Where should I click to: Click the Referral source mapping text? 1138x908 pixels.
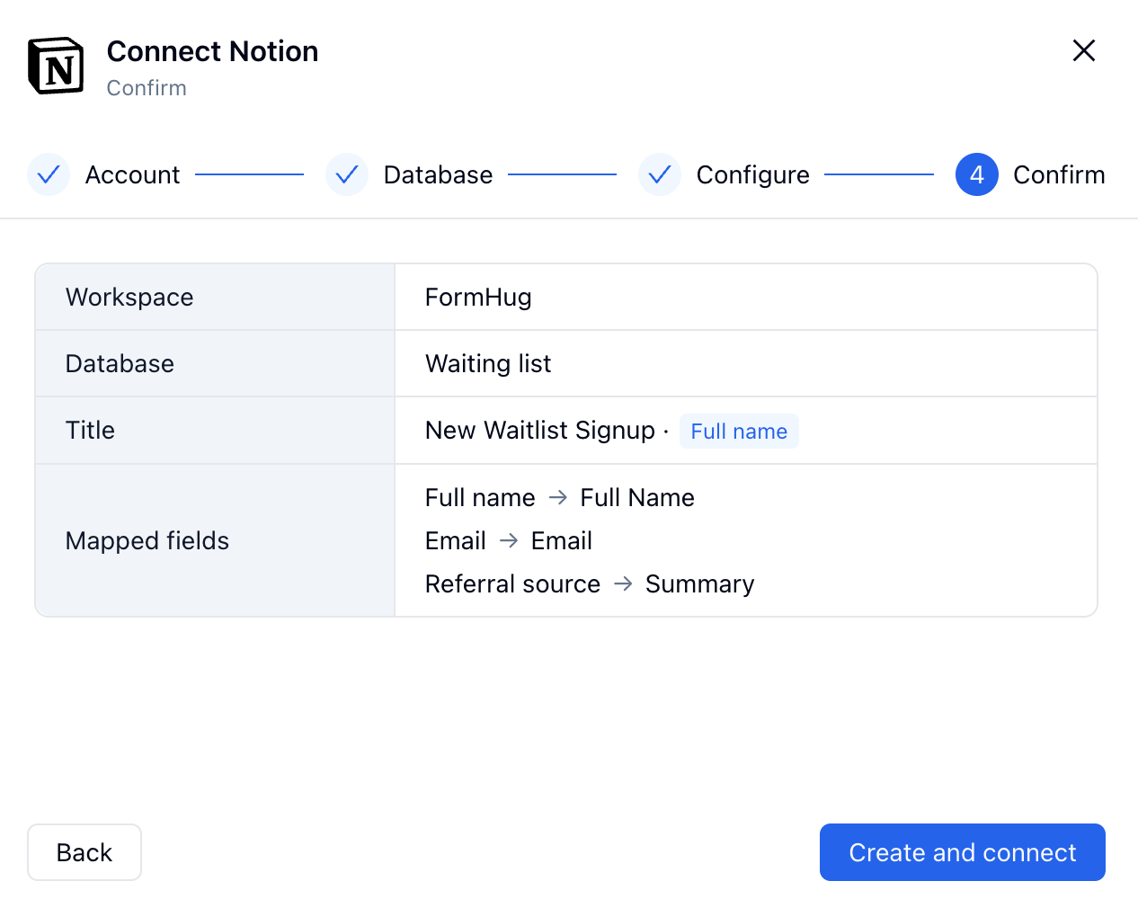512,583
